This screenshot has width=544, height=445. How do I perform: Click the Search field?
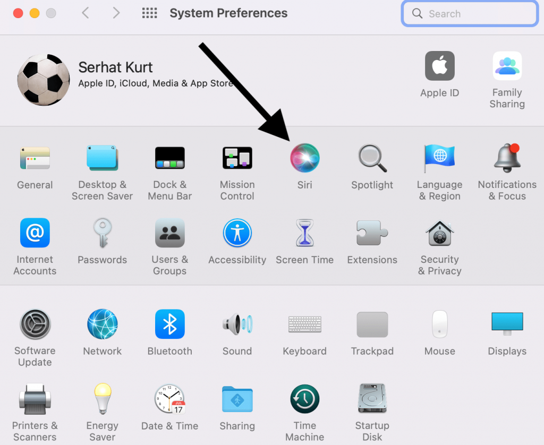(470, 13)
